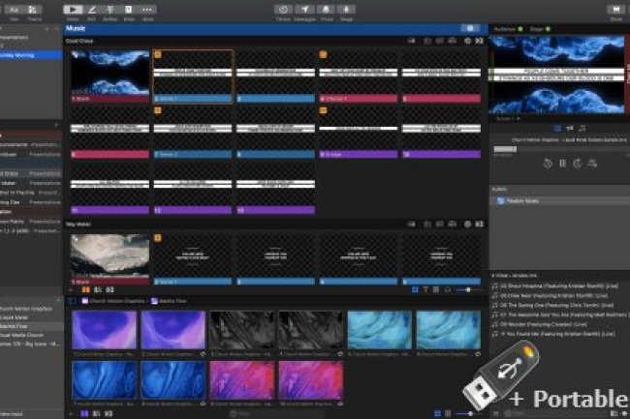
Task: Select Church Motion Graphics in the media sidebar
Action: tap(31, 309)
